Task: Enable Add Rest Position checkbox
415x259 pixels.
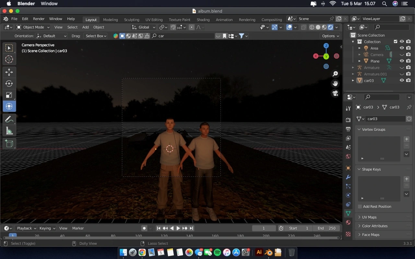Action: tap(360, 207)
